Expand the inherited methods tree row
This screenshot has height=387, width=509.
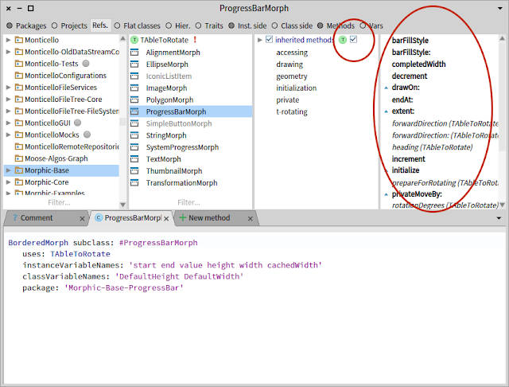[260, 40]
